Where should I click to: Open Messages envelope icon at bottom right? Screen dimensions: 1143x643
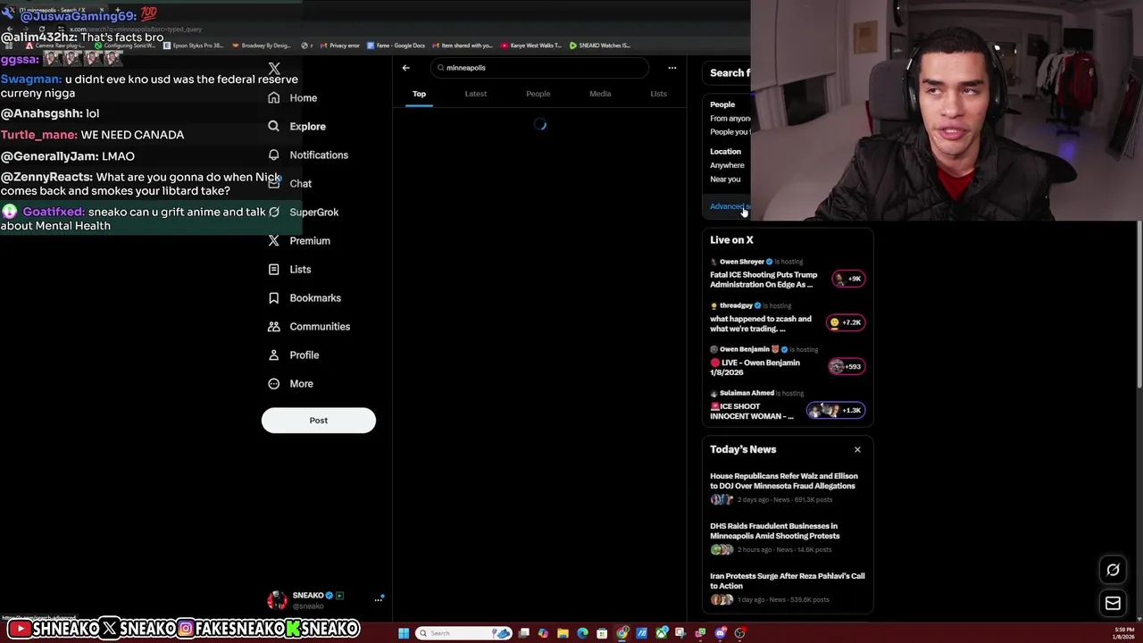coord(1113,604)
